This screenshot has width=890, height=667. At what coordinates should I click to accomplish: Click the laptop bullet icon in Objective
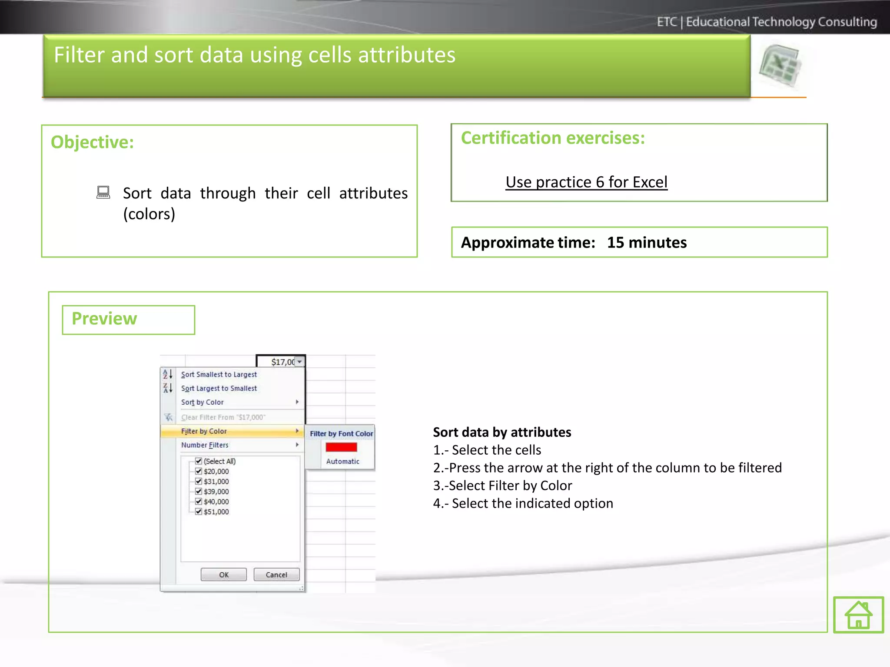[x=103, y=192]
